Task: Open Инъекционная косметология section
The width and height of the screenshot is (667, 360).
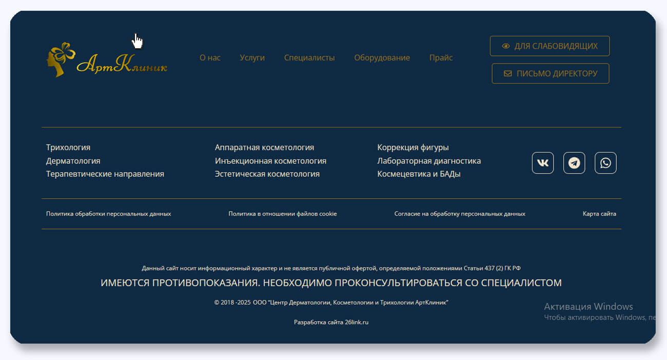Action: 270,161
